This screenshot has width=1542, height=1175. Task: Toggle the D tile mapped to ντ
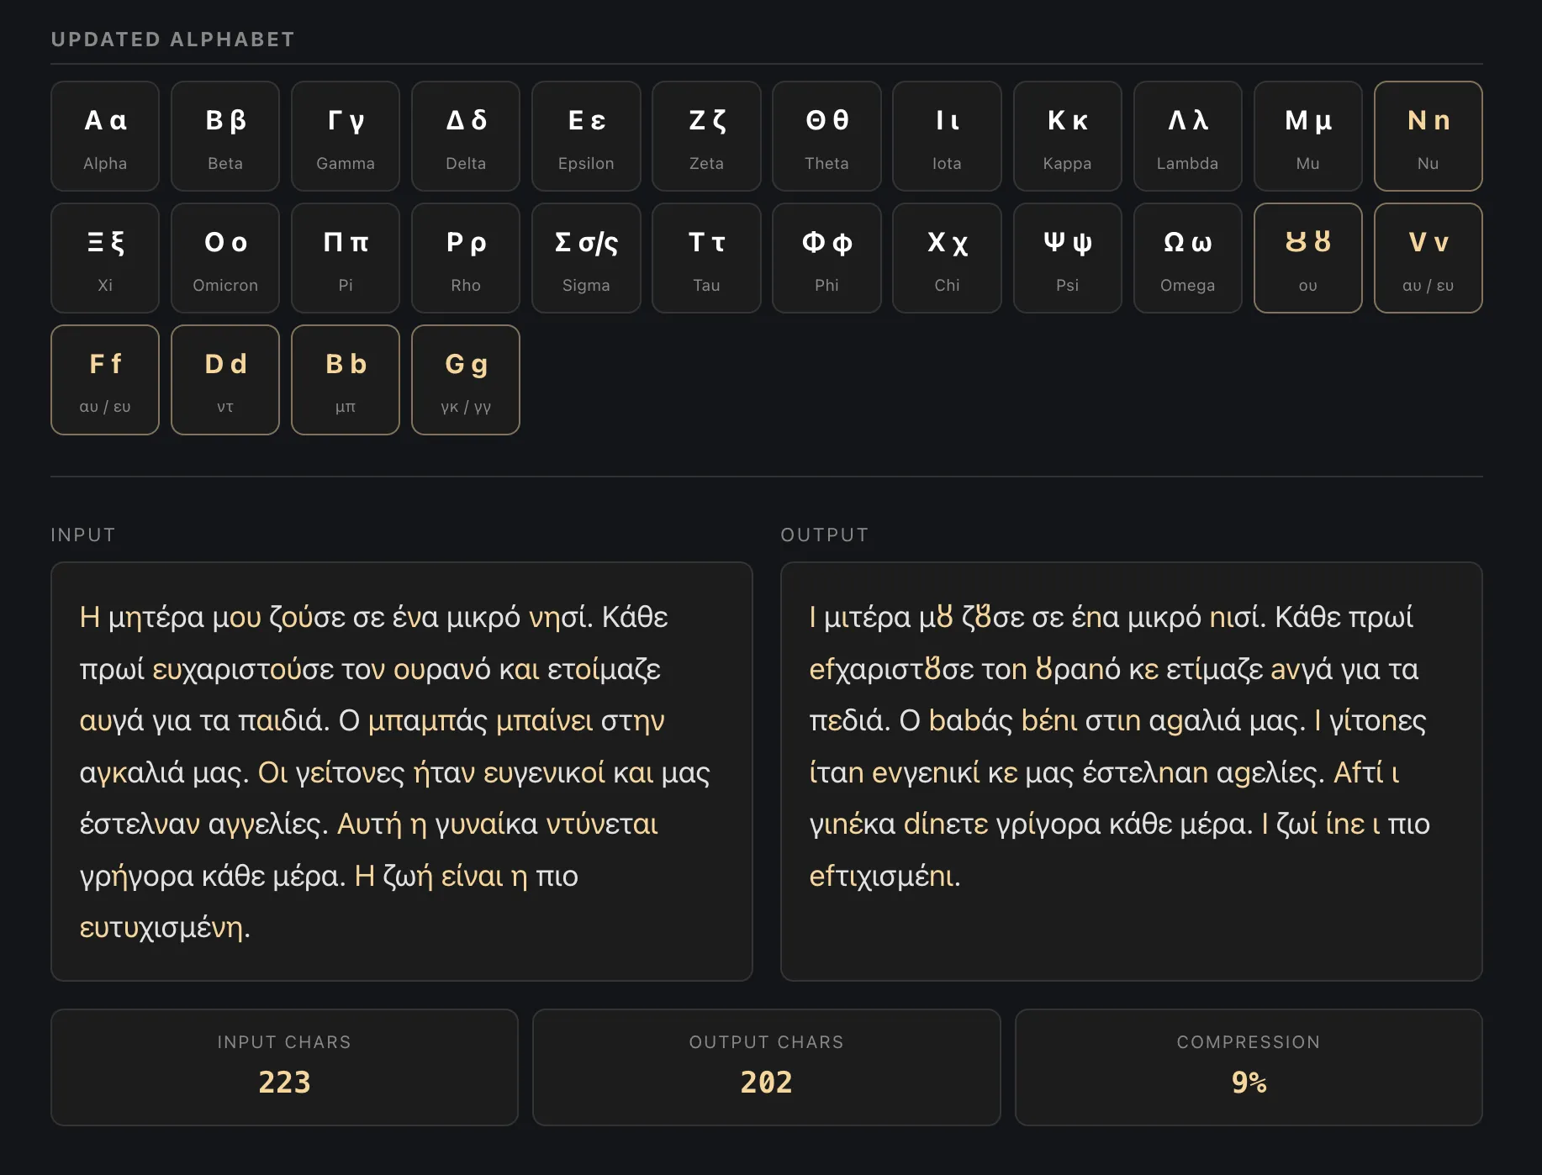(224, 380)
